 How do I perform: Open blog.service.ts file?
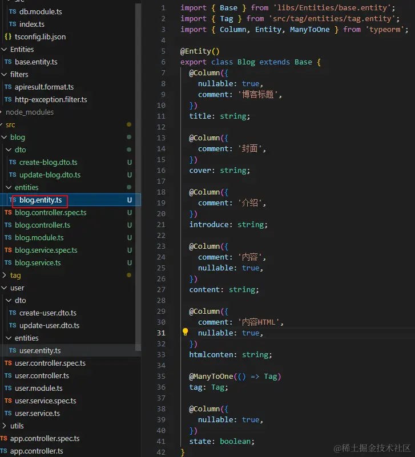(x=38, y=262)
